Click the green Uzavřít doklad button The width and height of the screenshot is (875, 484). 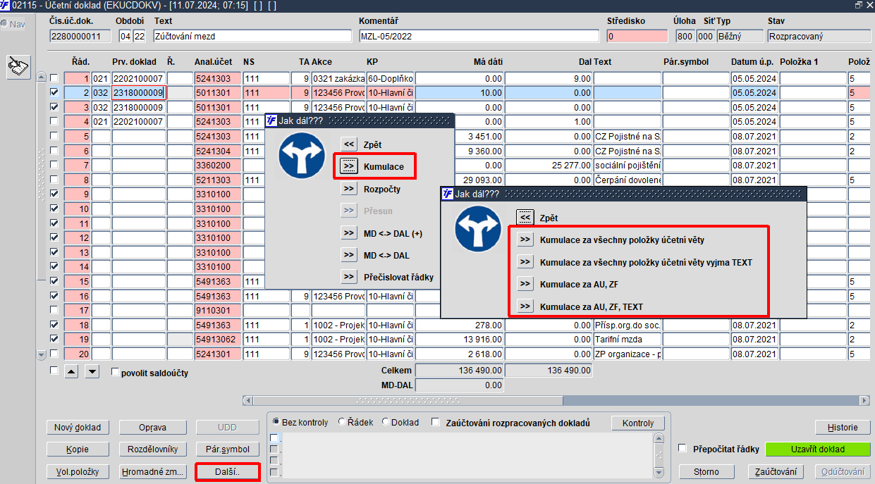coord(817,449)
